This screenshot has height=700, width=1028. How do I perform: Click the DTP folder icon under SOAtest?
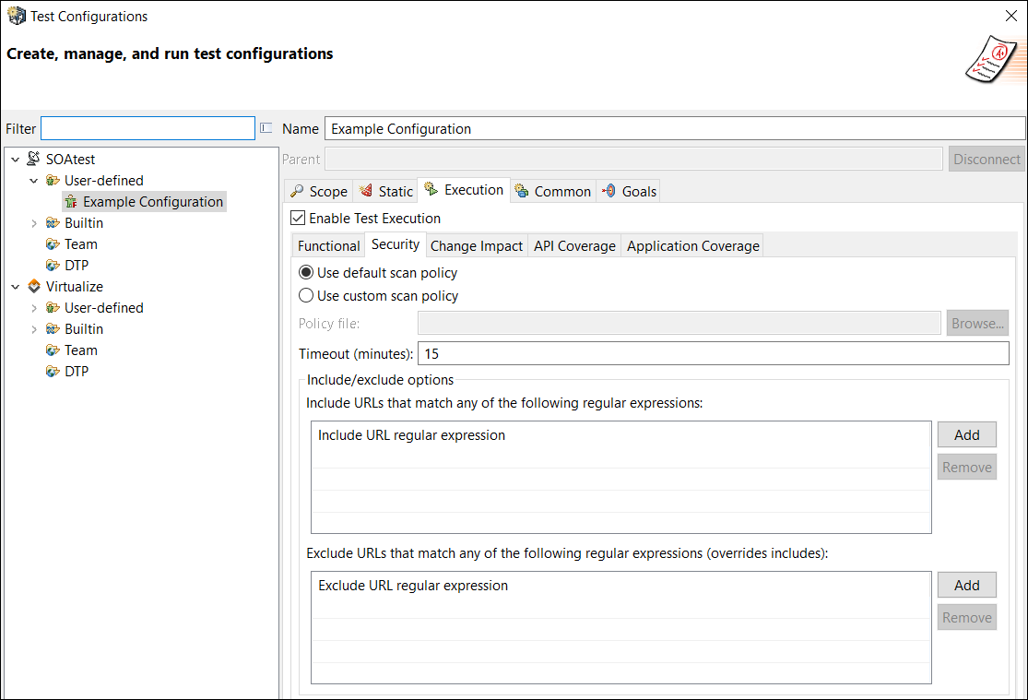tap(53, 265)
